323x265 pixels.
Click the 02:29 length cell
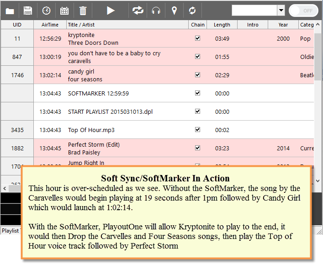click(222, 75)
